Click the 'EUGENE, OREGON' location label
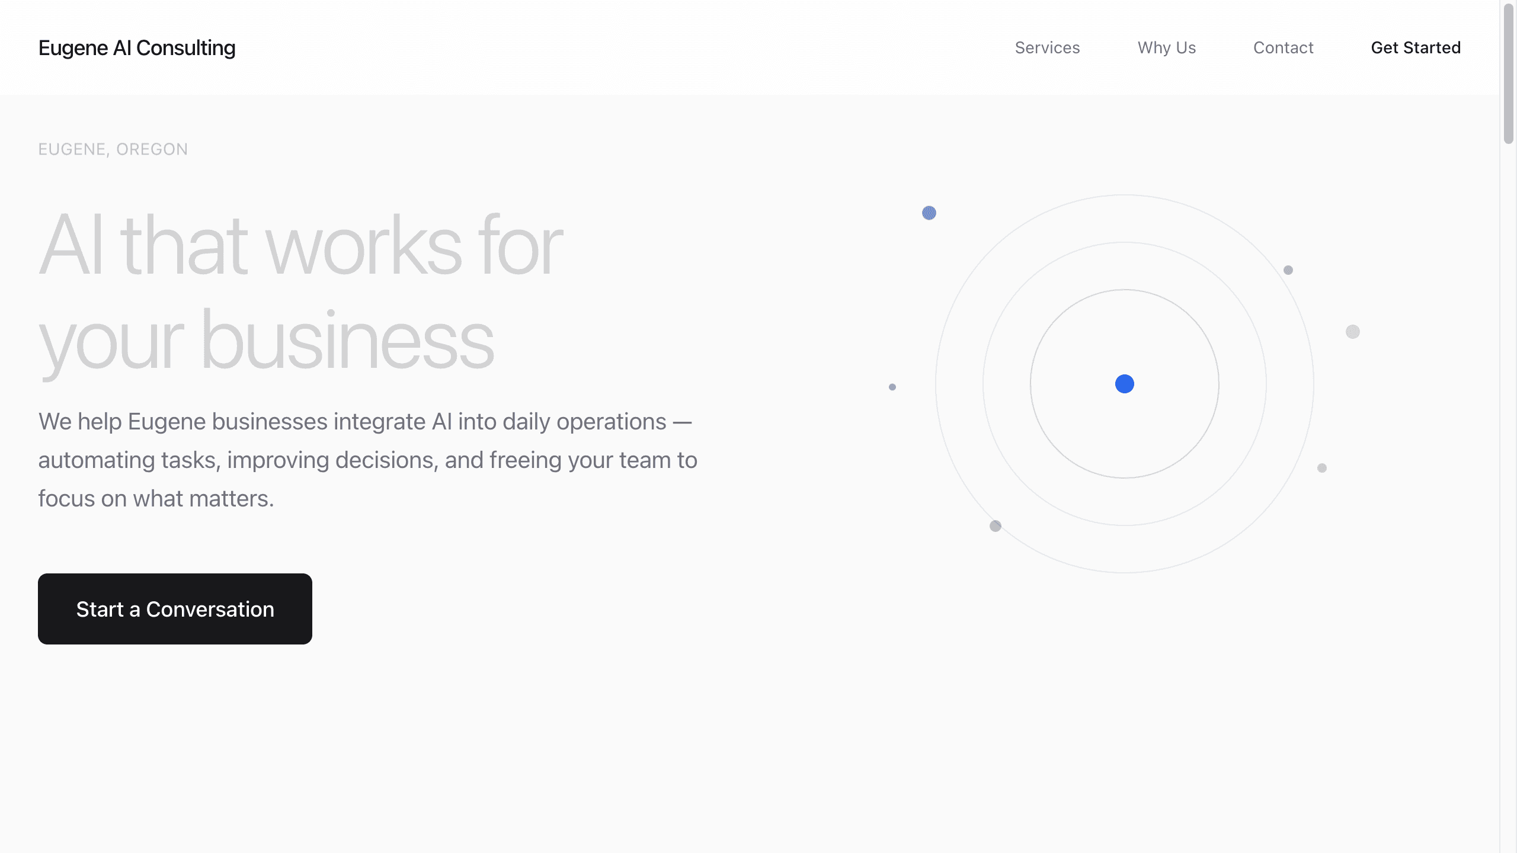Screen dimensions: 1517x853 click(113, 149)
